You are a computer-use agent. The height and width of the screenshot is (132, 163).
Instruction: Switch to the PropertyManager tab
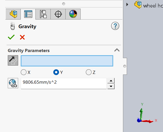tap(28, 14)
